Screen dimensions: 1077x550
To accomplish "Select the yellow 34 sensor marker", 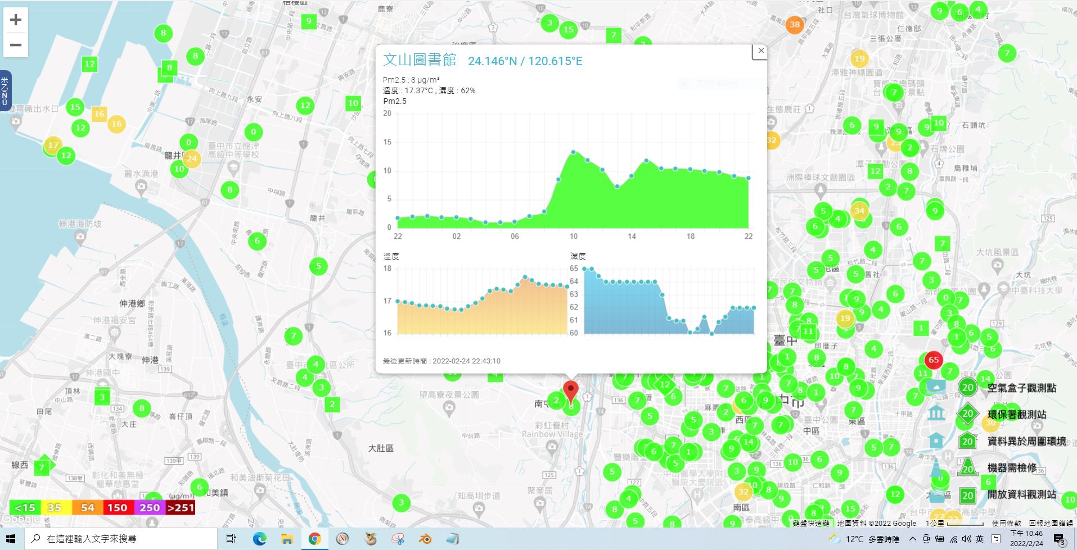I will coord(859,211).
